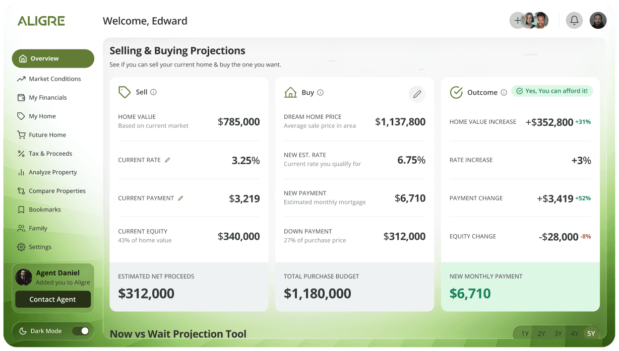The height and width of the screenshot is (351, 619).
Task: Edit the Current Payment pencil icon
Action: pyautogui.click(x=180, y=198)
